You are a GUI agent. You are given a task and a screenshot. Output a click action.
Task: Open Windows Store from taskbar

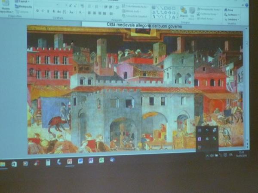coord(14,164)
